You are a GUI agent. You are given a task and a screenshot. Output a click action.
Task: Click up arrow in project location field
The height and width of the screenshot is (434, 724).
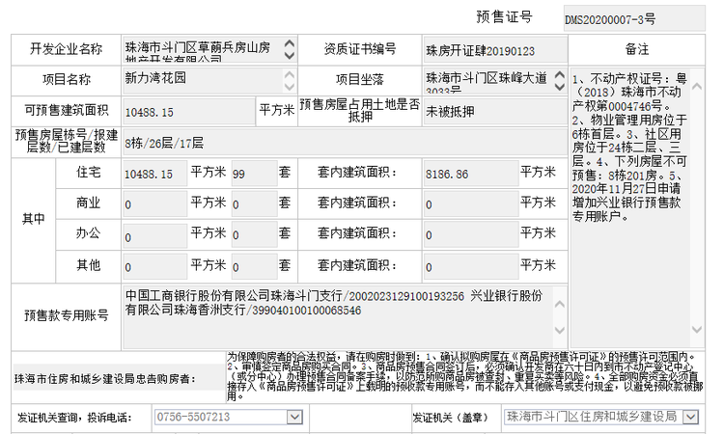click(560, 74)
